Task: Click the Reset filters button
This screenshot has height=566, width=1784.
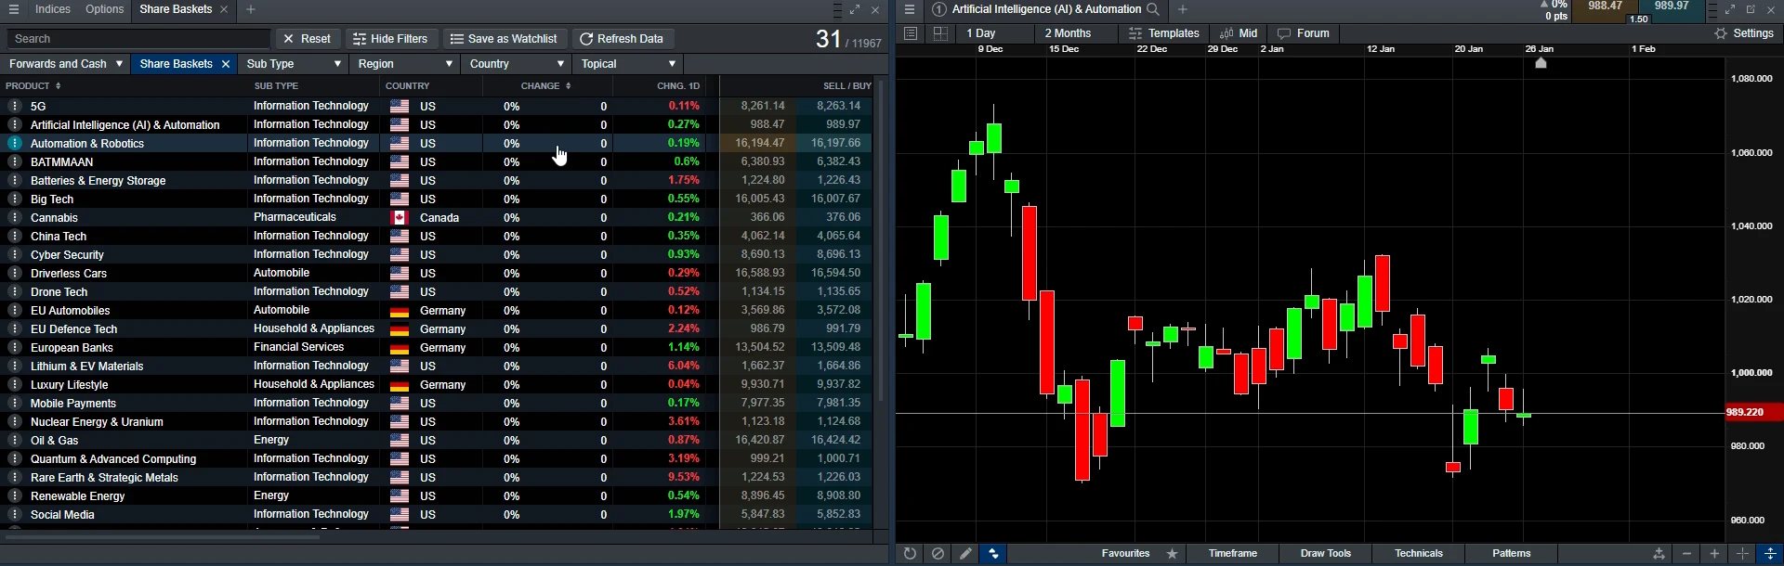Action: click(308, 39)
